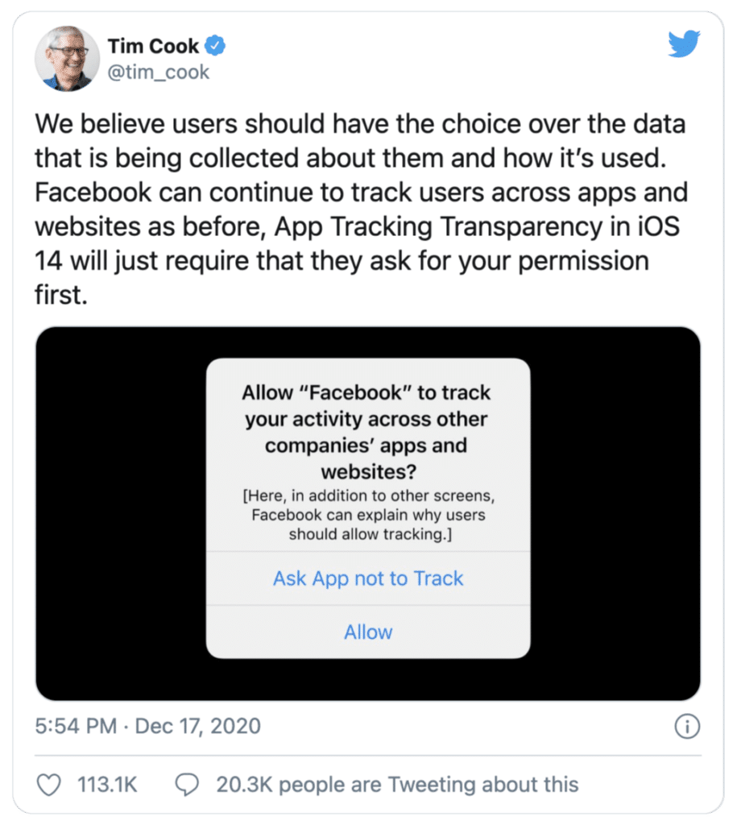Click the Dec 17, 2020 date
The height and width of the screenshot is (825, 737).
pyautogui.click(x=198, y=726)
